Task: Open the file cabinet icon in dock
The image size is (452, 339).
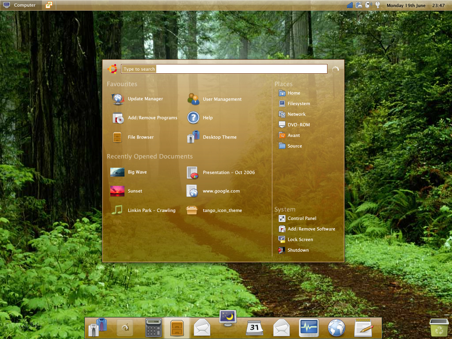Action: tap(177, 328)
